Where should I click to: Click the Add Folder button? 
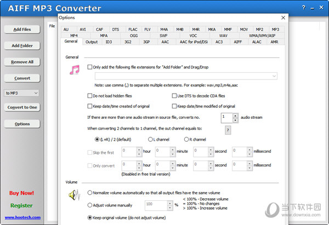pos(22,45)
